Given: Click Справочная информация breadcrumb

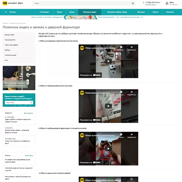Looking at the screenshot, I should point(17,23).
